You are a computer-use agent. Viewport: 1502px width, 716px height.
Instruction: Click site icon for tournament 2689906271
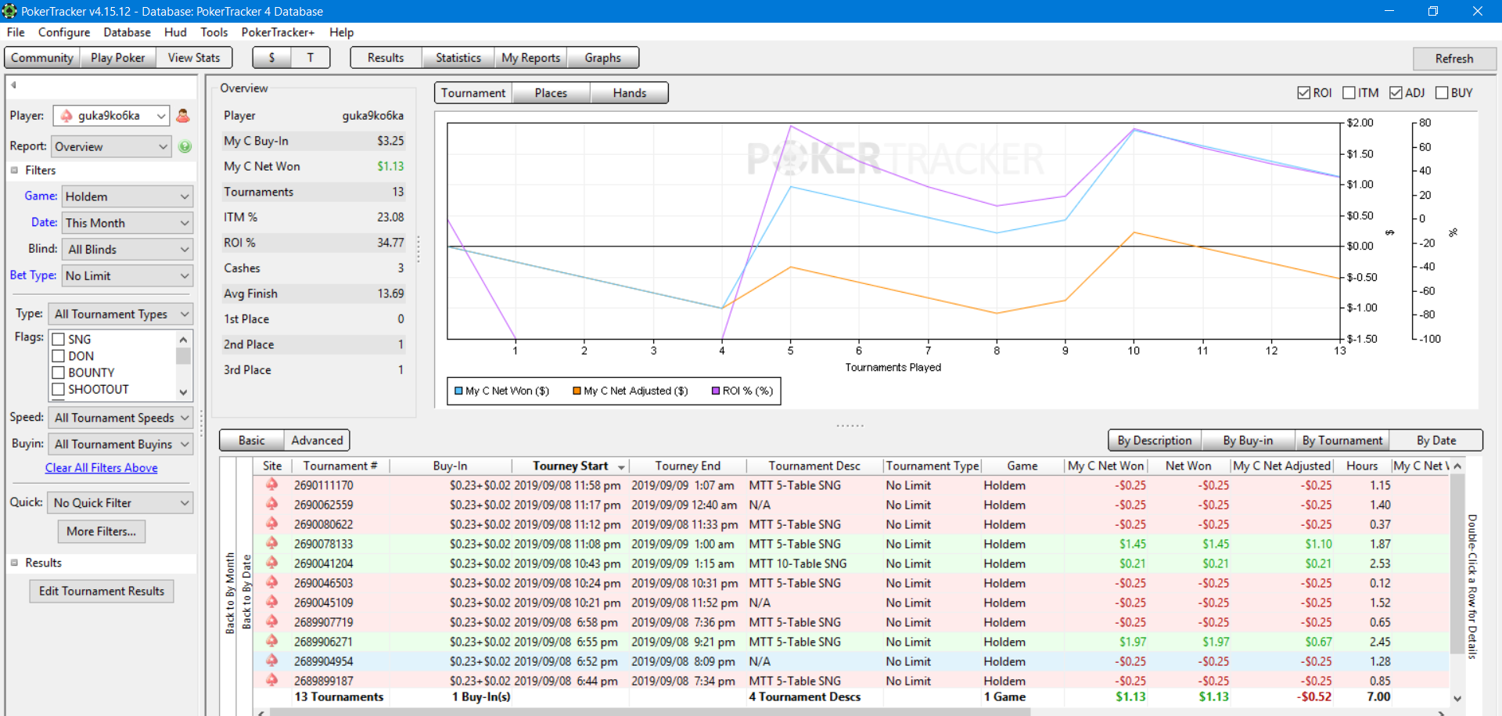tap(271, 642)
